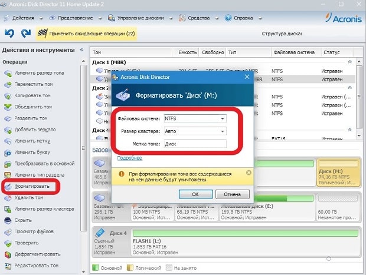
Task: Sort by the Ёмкость column header
Action: pyautogui.click(x=185, y=52)
